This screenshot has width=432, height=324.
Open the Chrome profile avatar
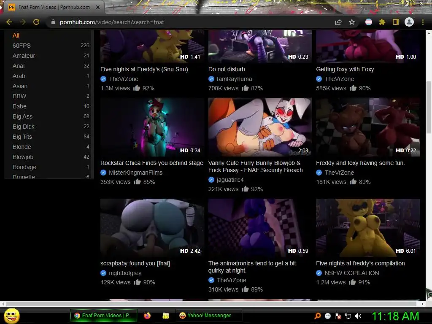click(409, 22)
